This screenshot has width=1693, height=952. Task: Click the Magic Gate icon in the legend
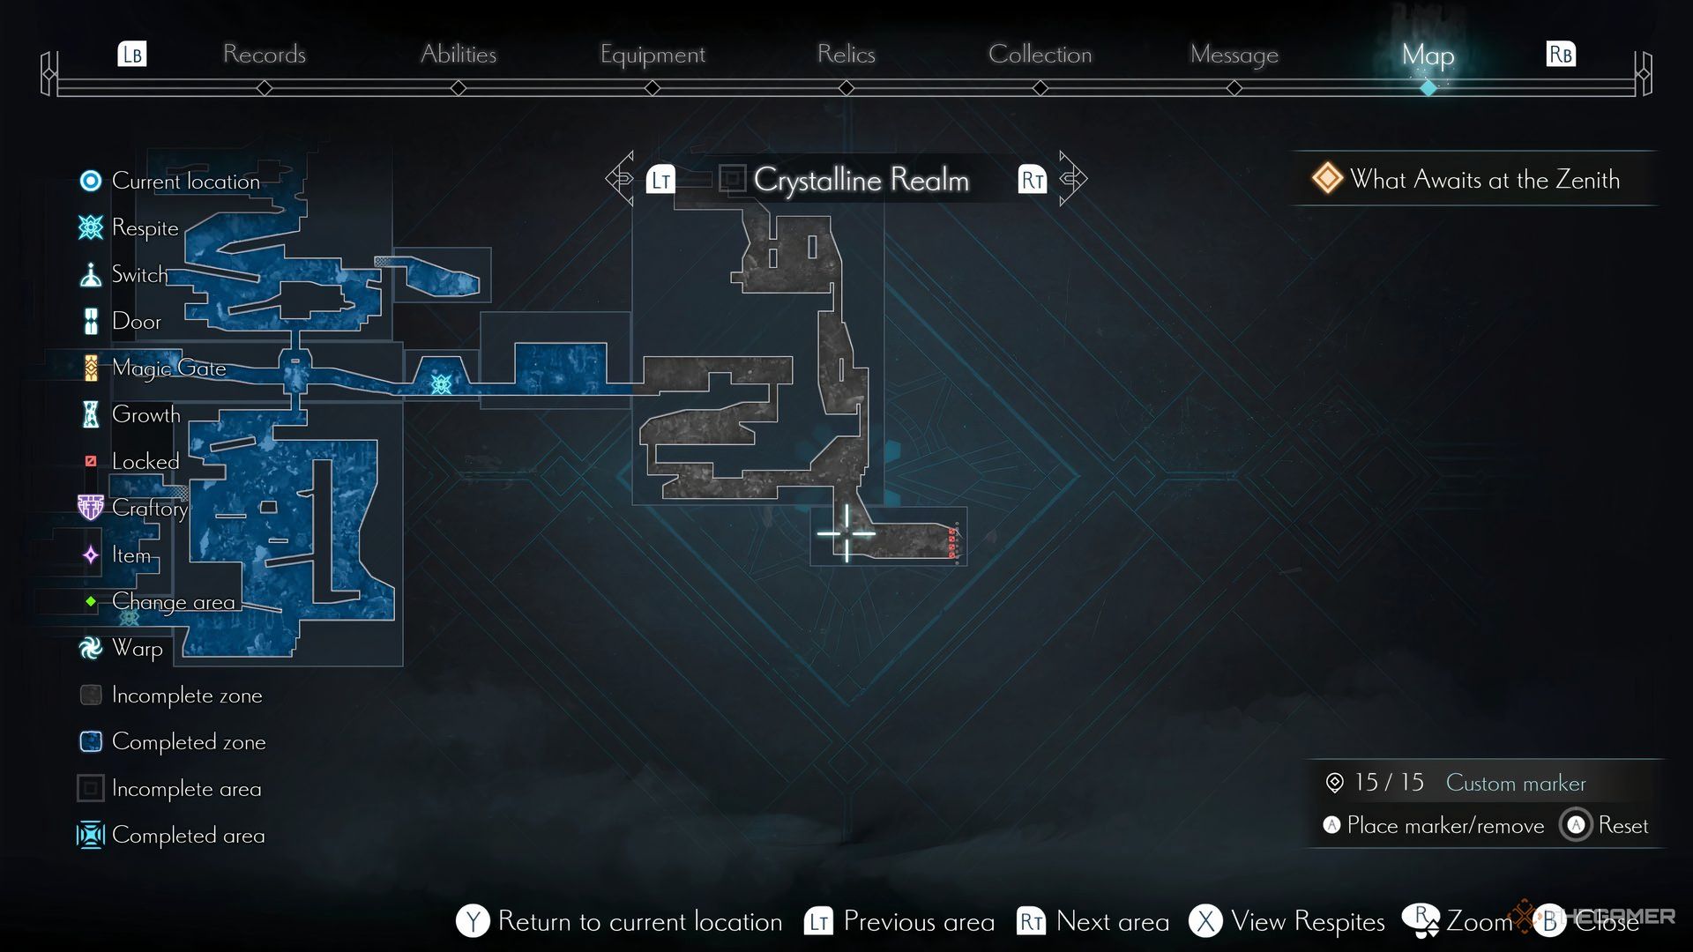coord(92,368)
